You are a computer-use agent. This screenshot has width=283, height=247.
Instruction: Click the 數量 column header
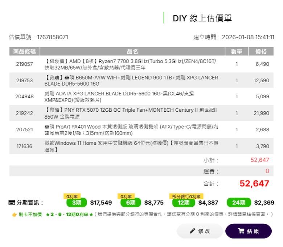coord(237,52)
